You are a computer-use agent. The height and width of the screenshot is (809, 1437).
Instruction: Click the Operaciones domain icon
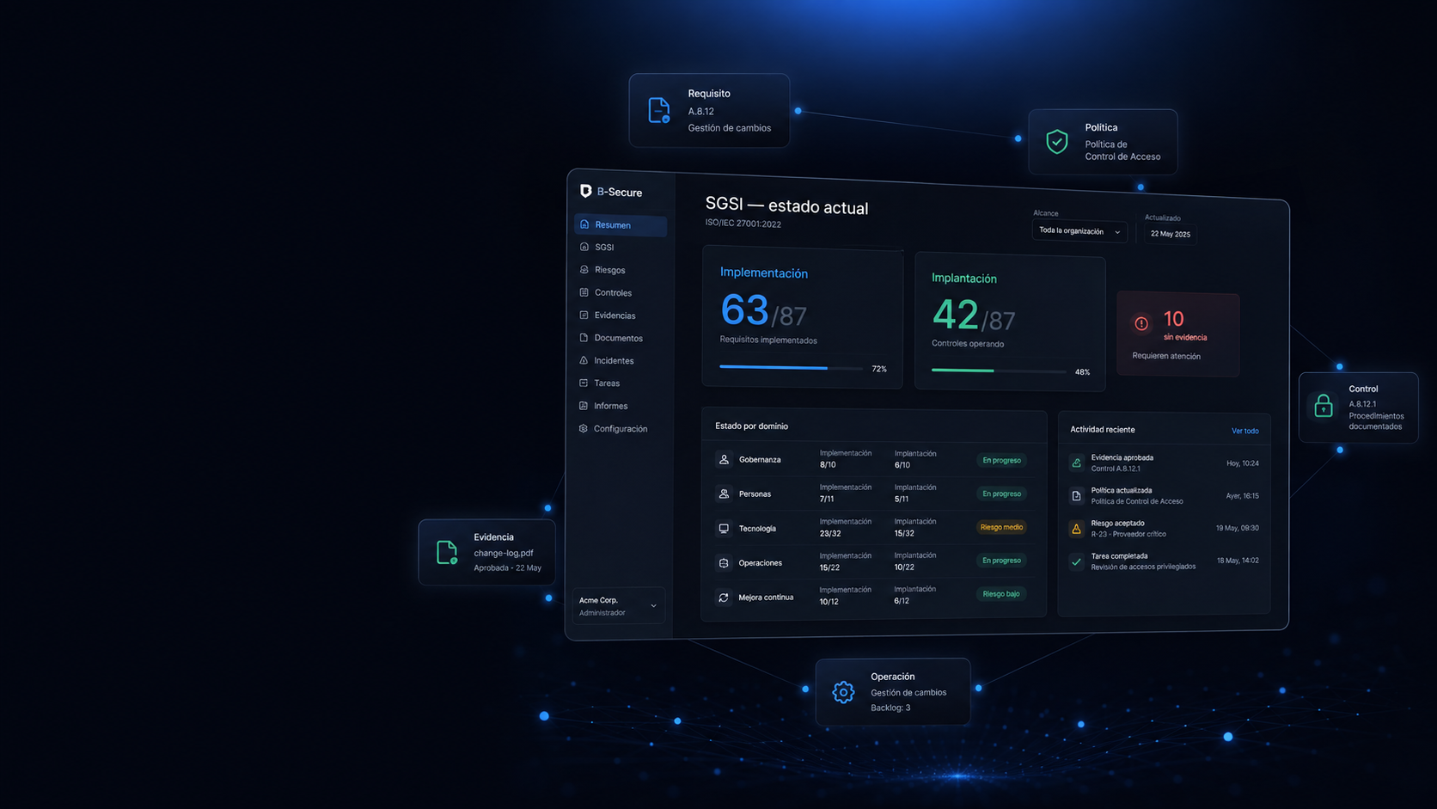[724, 562]
